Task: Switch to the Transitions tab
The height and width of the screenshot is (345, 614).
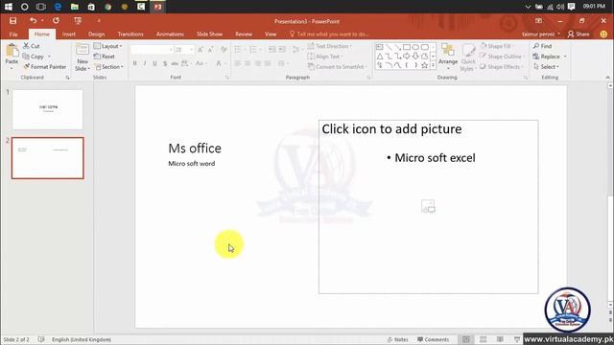Action: (130, 34)
